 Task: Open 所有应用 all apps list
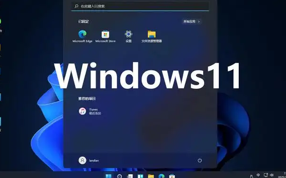click(191, 21)
